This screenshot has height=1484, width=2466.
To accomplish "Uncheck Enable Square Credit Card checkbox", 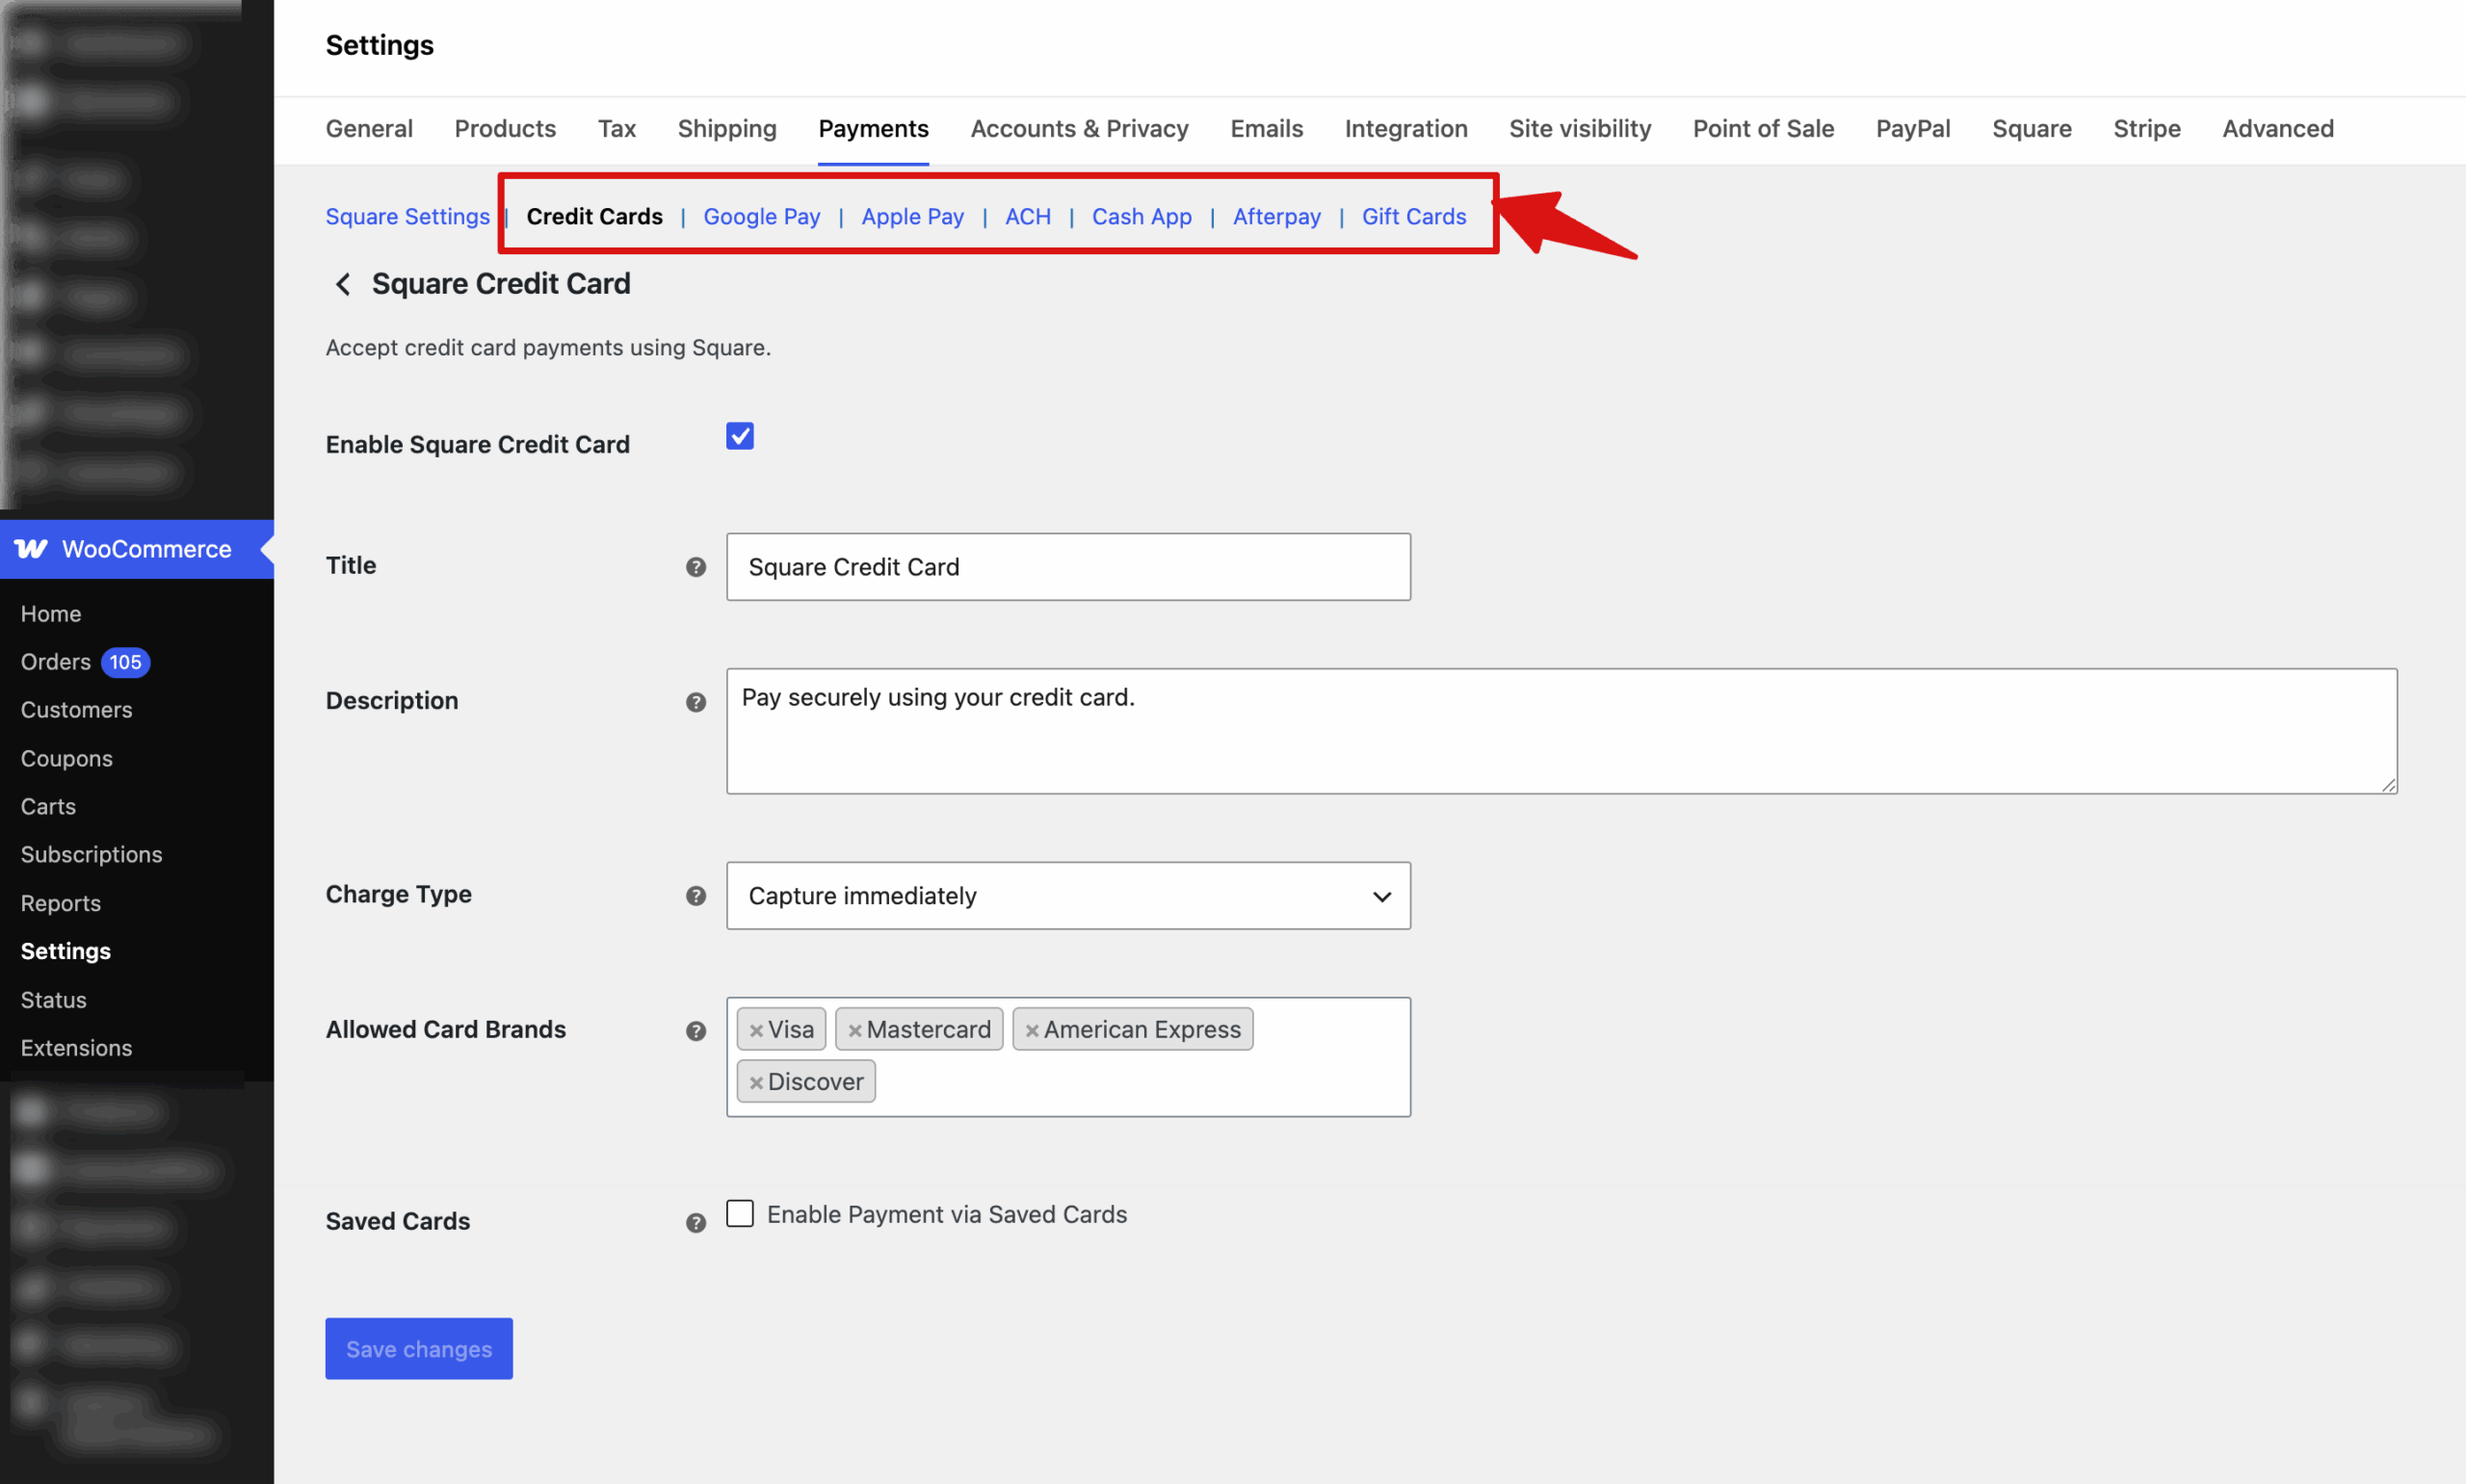I will (x=740, y=436).
